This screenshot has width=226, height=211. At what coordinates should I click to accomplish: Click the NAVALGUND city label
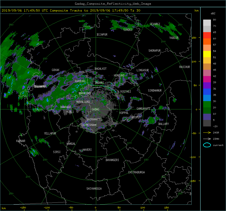coord(83,102)
